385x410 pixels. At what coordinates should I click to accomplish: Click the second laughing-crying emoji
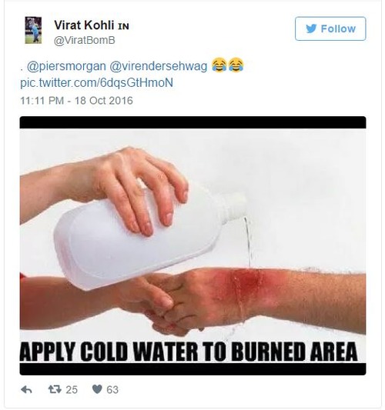[x=236, y=65]
